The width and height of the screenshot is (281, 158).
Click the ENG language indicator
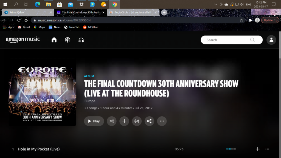tap(249, 4)
